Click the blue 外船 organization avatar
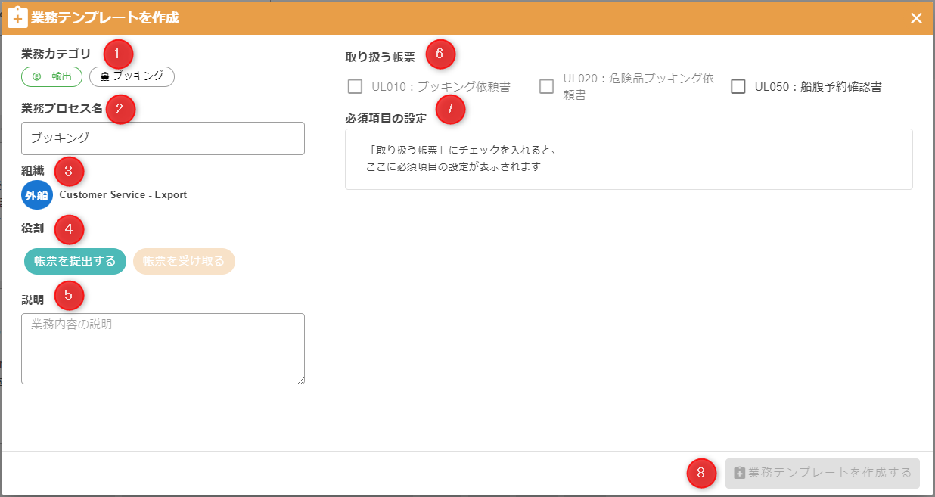 37,195
